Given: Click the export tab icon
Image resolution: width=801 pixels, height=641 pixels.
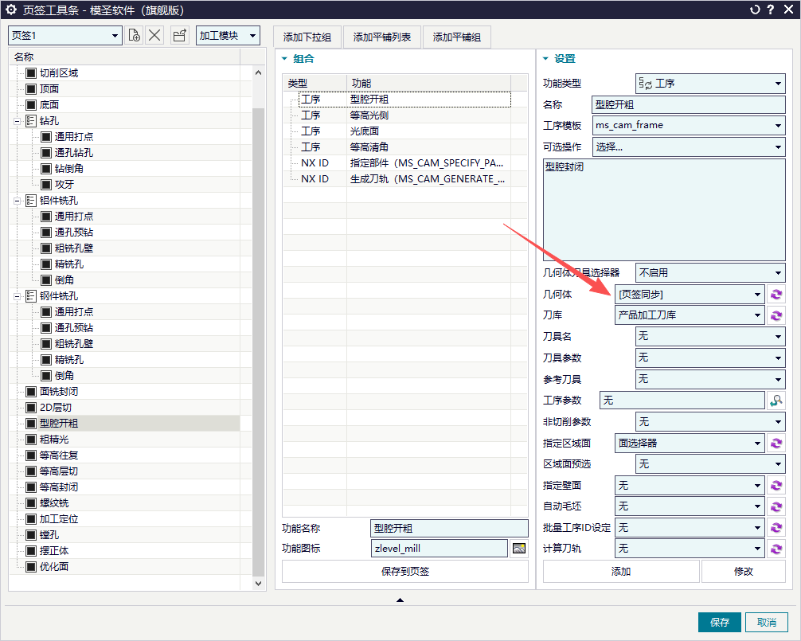Looking at the screenshot, I should (x=179, y=35).
